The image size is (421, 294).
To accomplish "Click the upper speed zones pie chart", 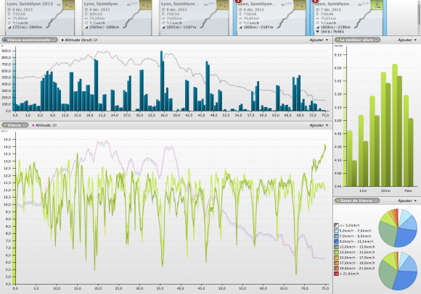I will click(x=398, y=228).
